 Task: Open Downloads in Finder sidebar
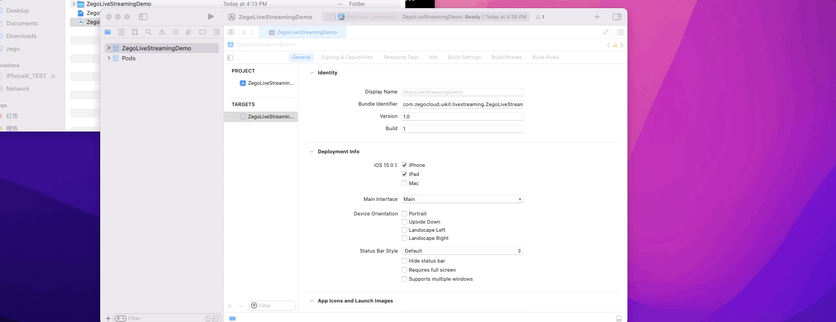(21, 36)
